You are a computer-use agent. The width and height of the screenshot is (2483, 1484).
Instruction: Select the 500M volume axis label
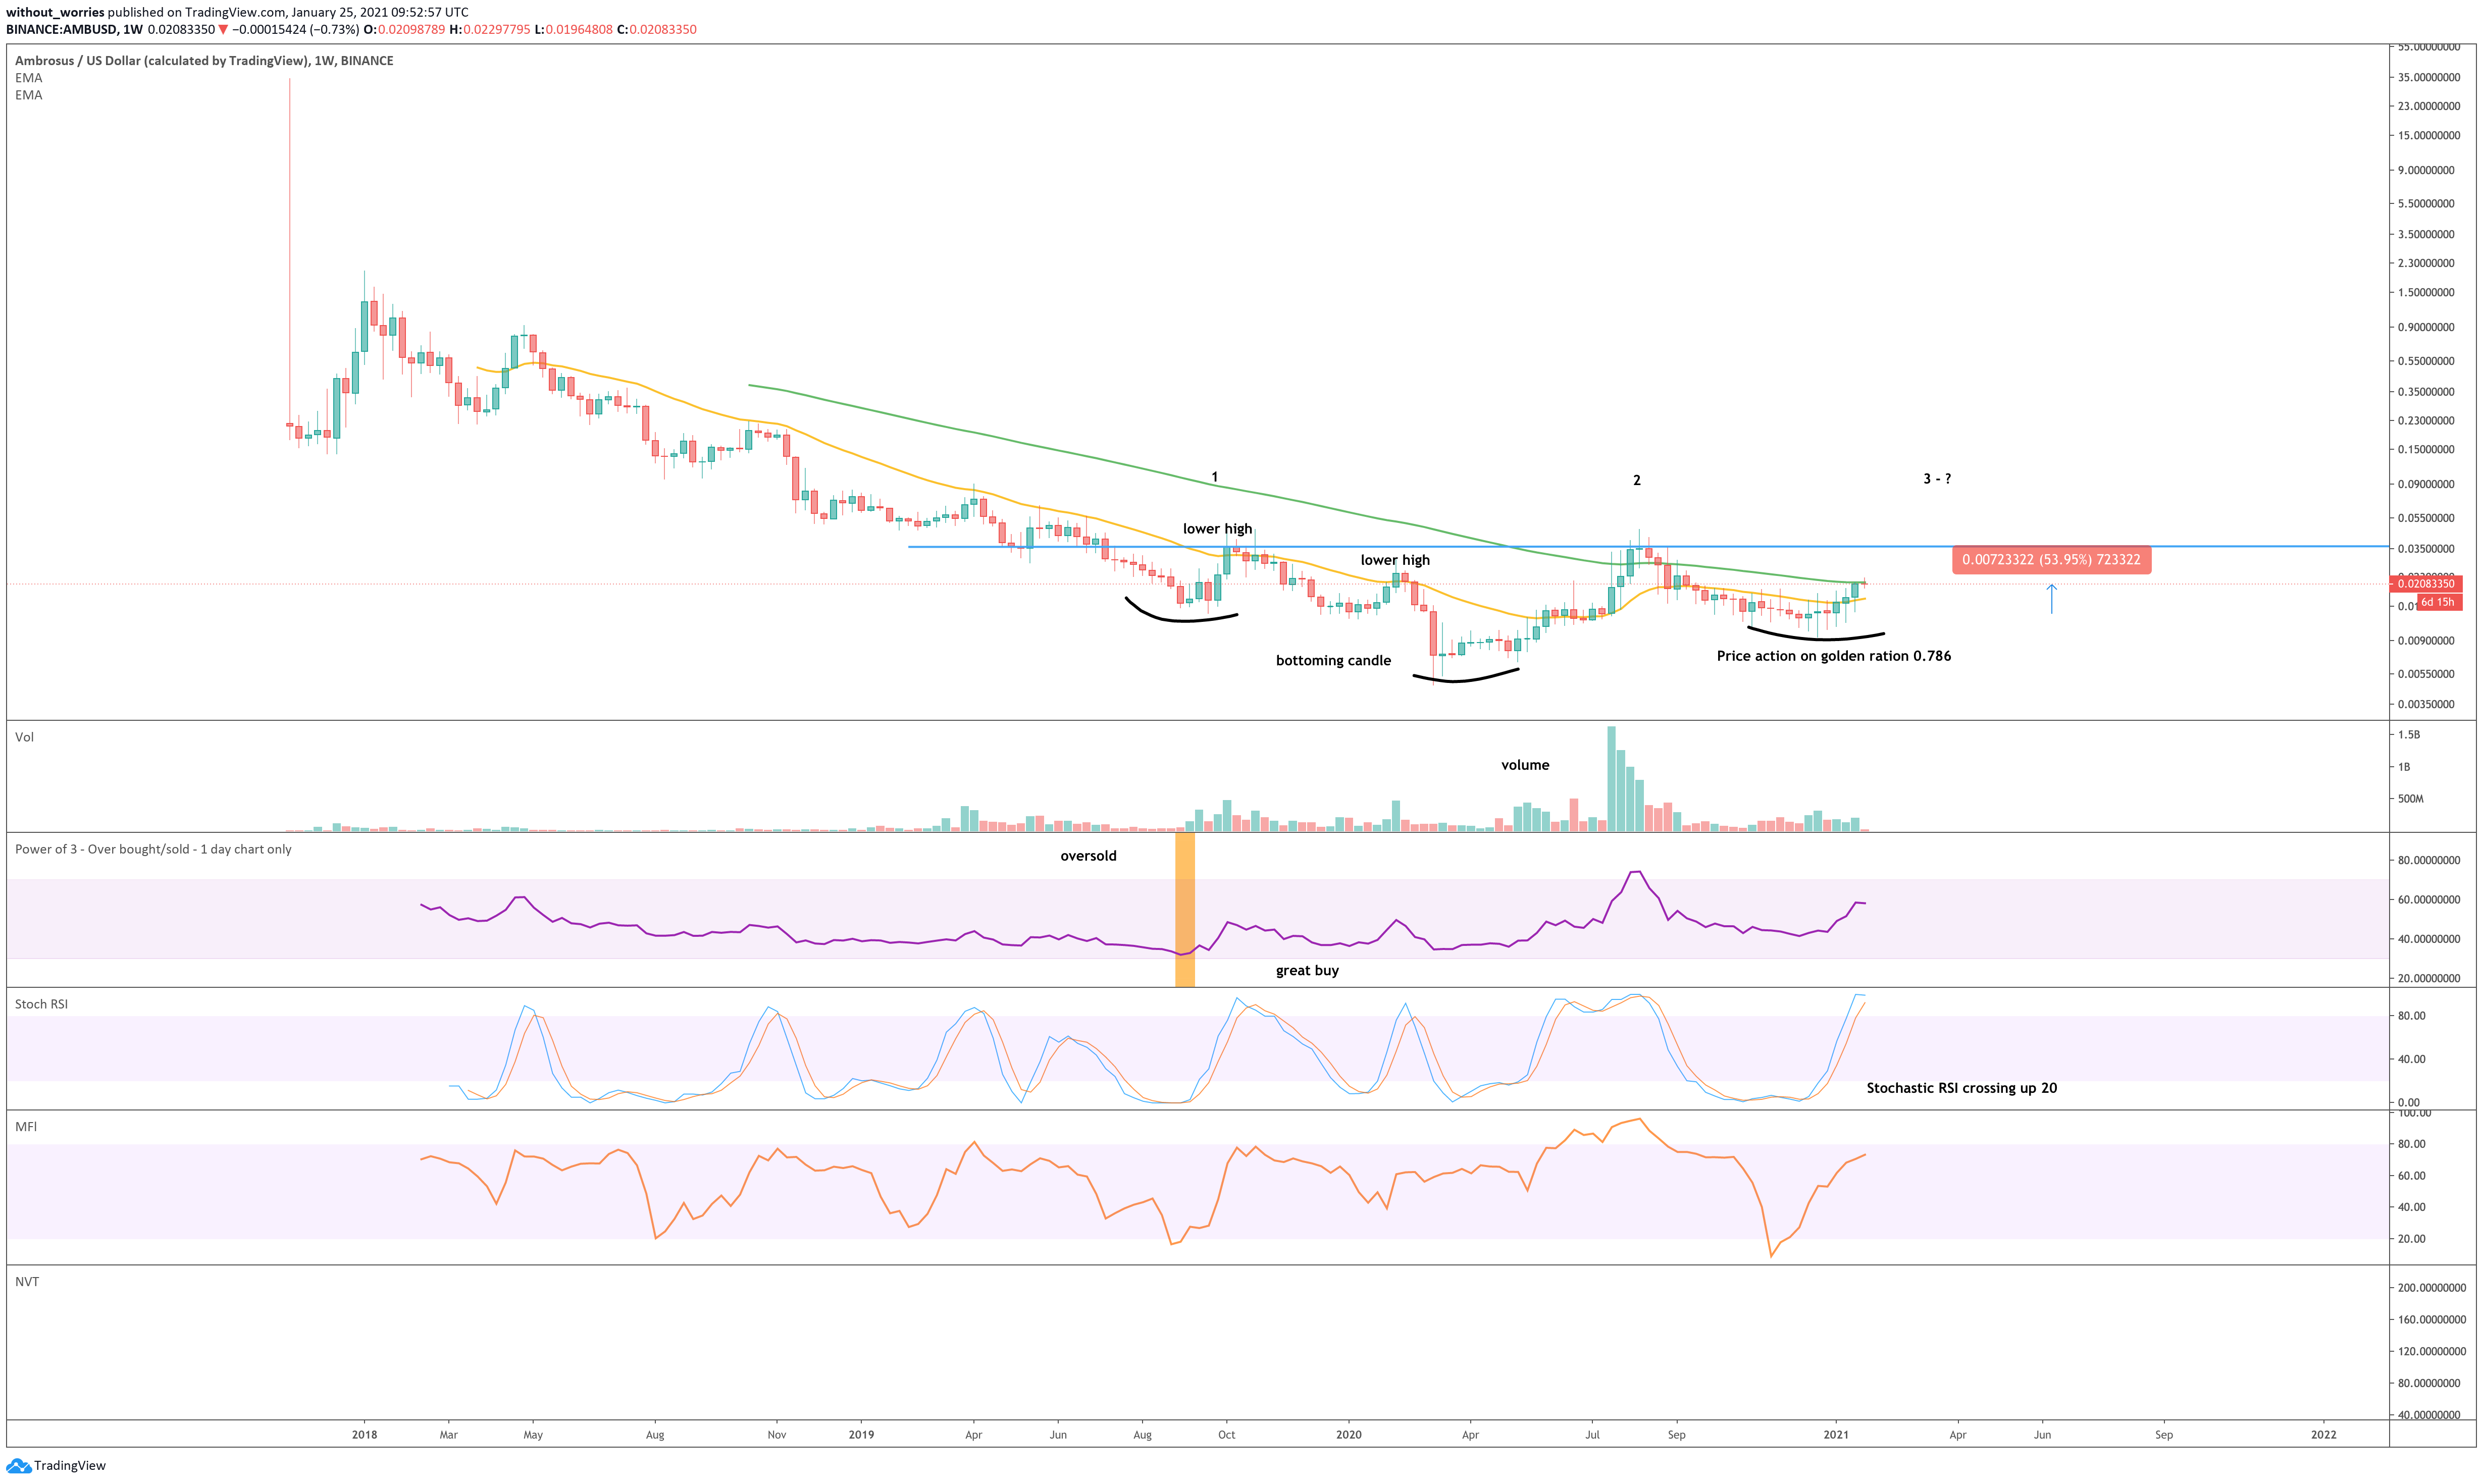[2410, 799]
